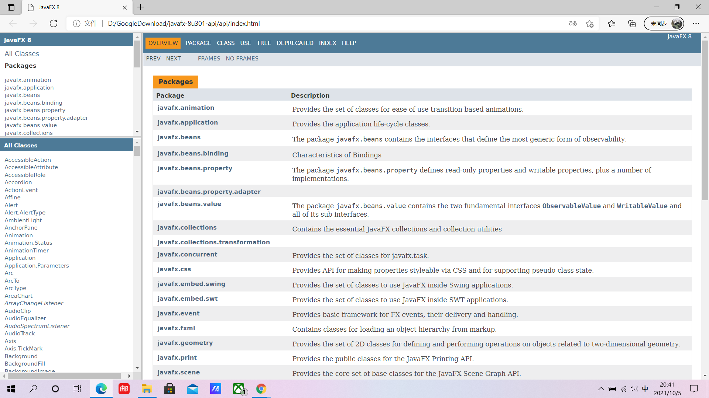Open a new browser tab
Viewport: 709px width, 398px height.
141,7
